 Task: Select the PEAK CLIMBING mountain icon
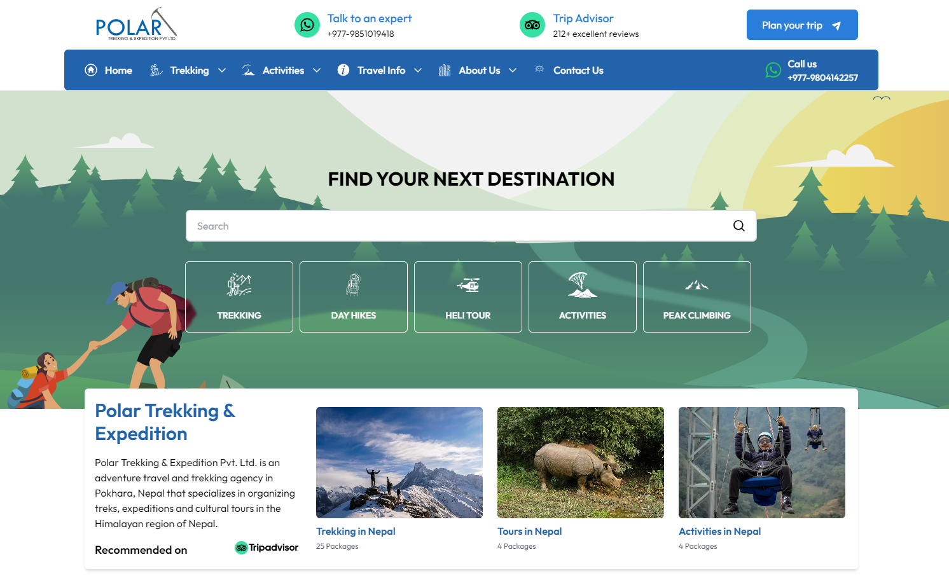696,286
